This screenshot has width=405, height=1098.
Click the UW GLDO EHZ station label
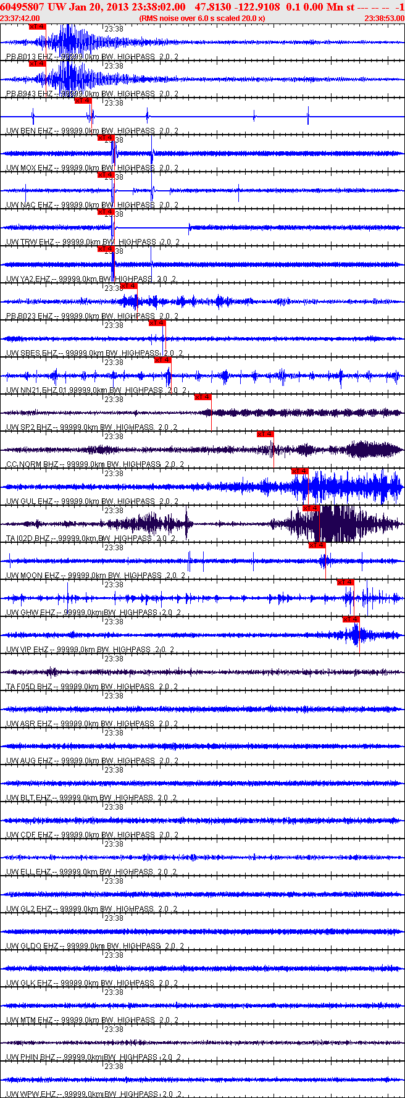(x=32, y=946)
